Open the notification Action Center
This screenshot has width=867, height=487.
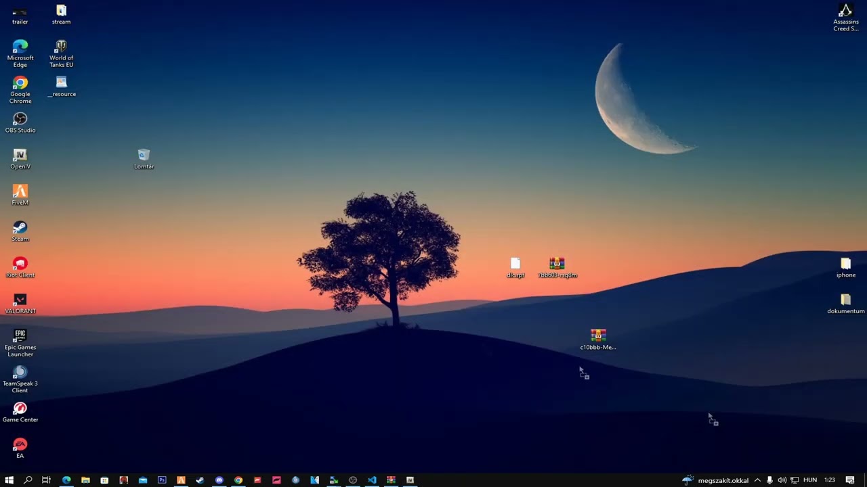point(850,480)
